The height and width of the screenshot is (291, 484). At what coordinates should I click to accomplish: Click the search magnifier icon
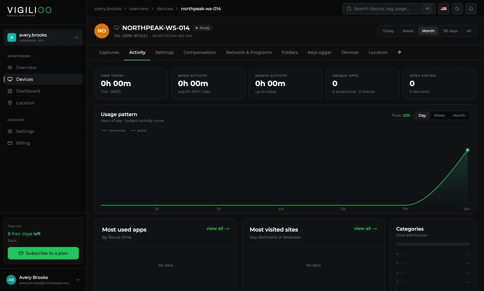coord(349,9)
